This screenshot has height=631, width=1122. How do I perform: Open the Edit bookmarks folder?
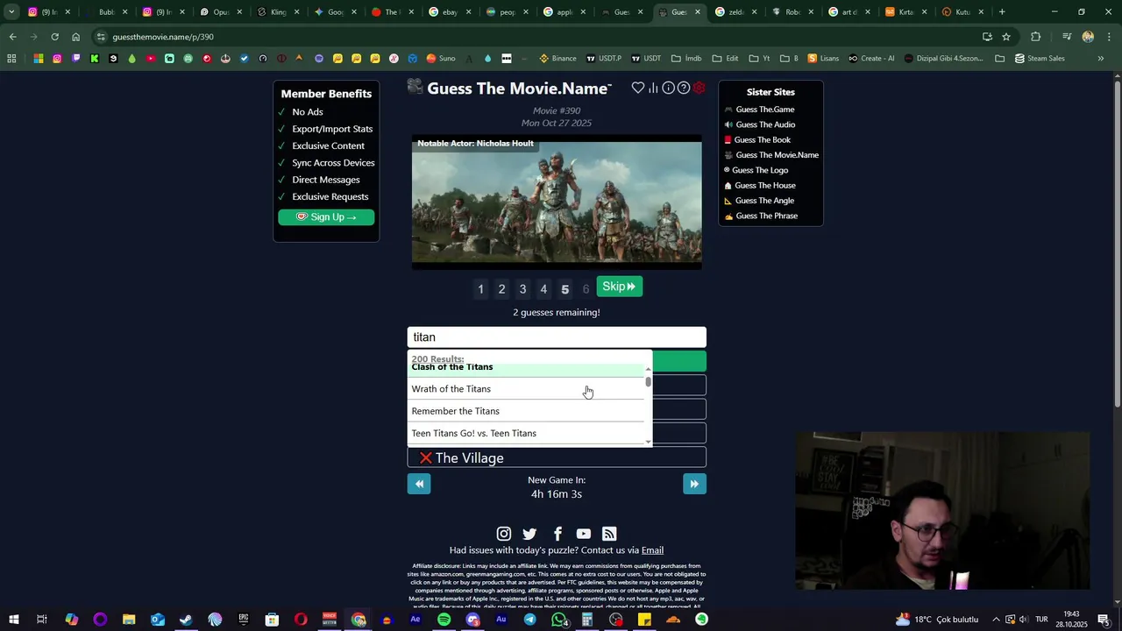click(725, 59)
